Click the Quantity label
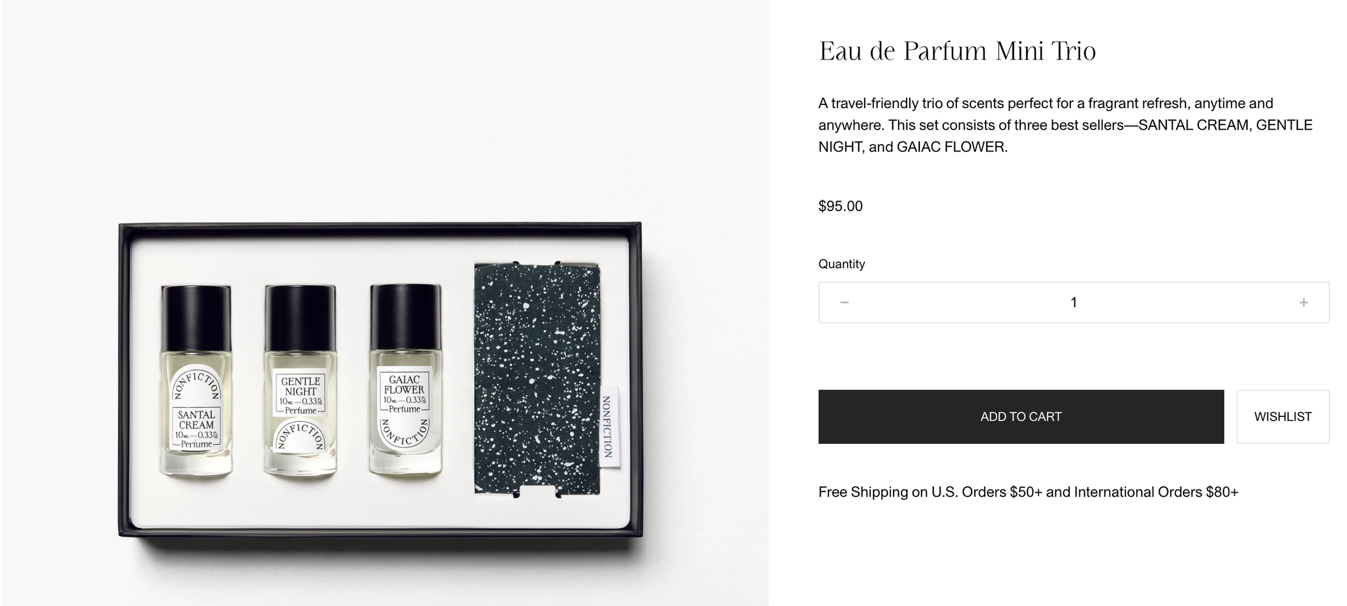 tap(841, 264)
